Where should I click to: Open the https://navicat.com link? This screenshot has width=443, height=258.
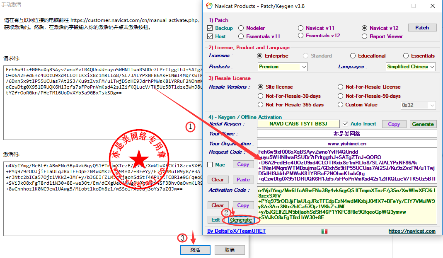click(412, 231)
